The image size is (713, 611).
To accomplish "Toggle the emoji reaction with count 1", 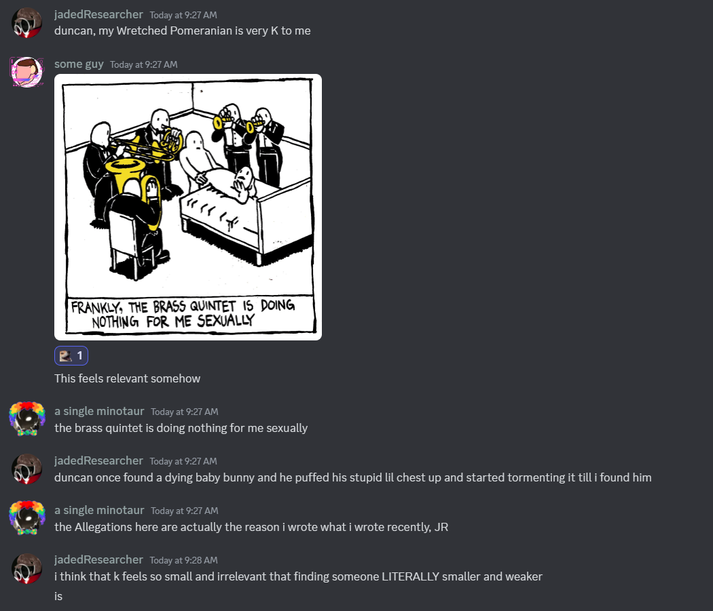I will point(71,356).
